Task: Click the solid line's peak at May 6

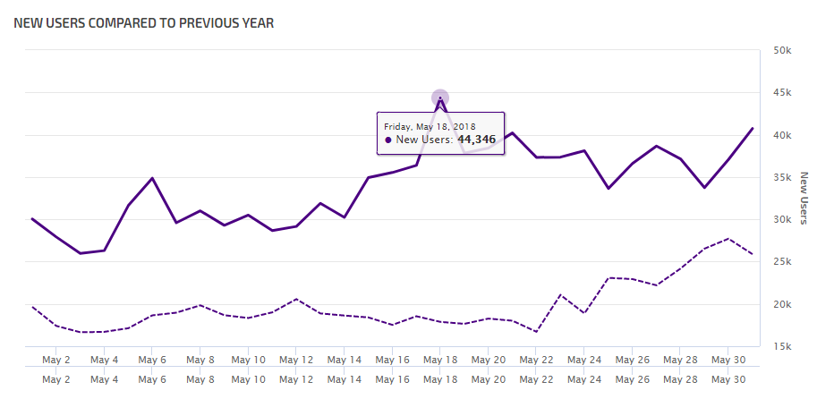Action: click(x=152, y=178)
